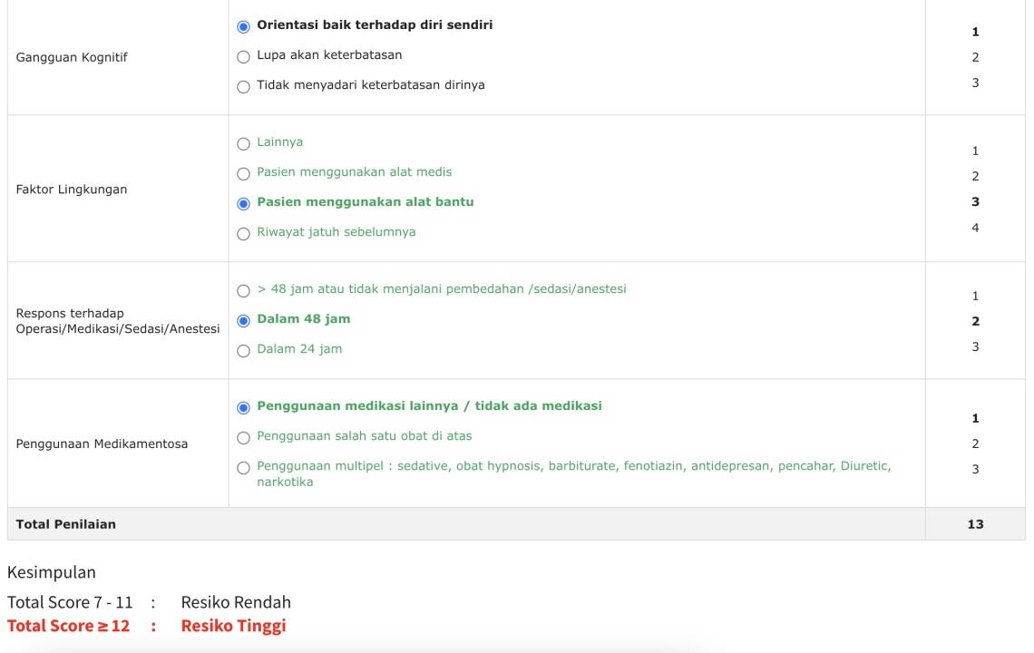Click the Total Penilaian score value 13
The image size is (1034, 653).
tap(975, 524)
